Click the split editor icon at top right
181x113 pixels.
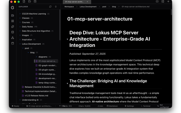click(x=157, y=2)
